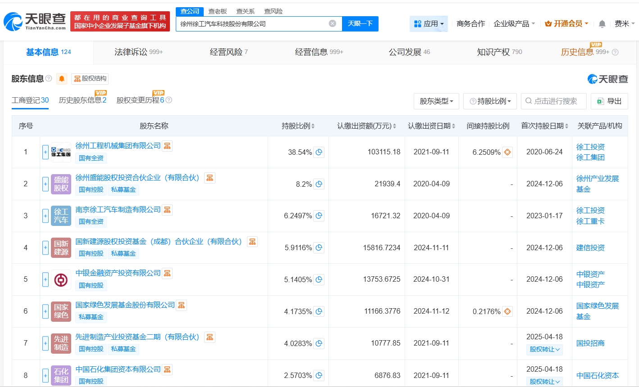Screen dimensions: 639x387
Task: Click the 天眼一下 search button
Action: 360,23
